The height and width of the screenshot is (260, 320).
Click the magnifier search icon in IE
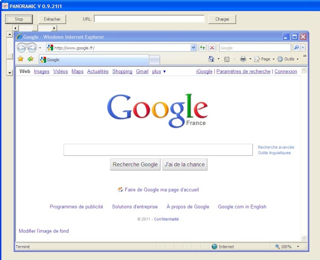pos(296,48)
